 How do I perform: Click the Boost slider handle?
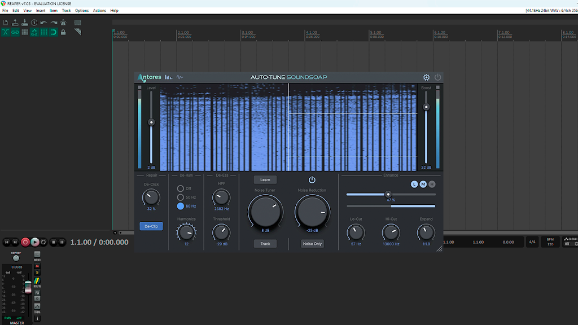pyautogui.click(x=426, y=107)
